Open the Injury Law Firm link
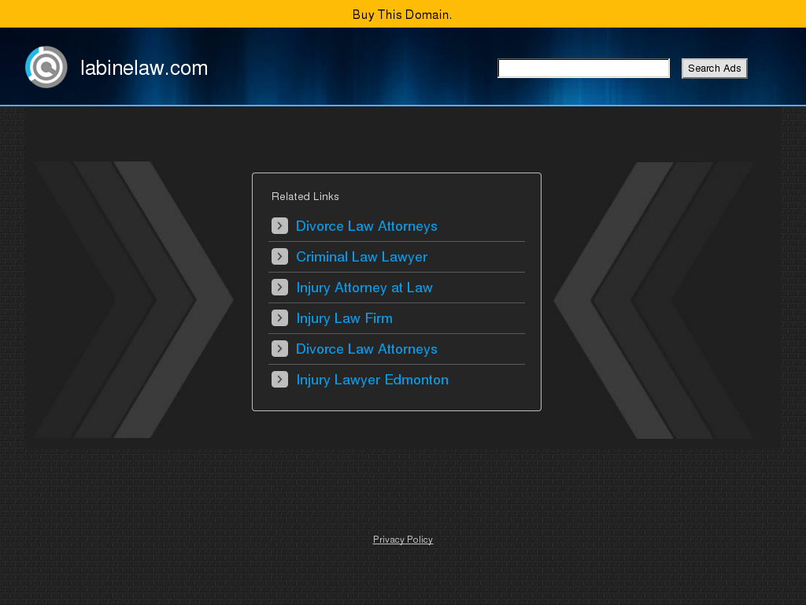The image size is (806, 605). (345, 318)
